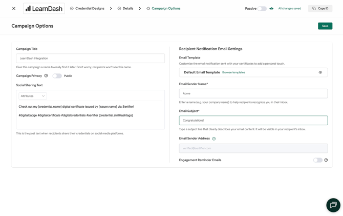
Task: Click the Email Sender Address info icon
Action: (x=214, y=139)
